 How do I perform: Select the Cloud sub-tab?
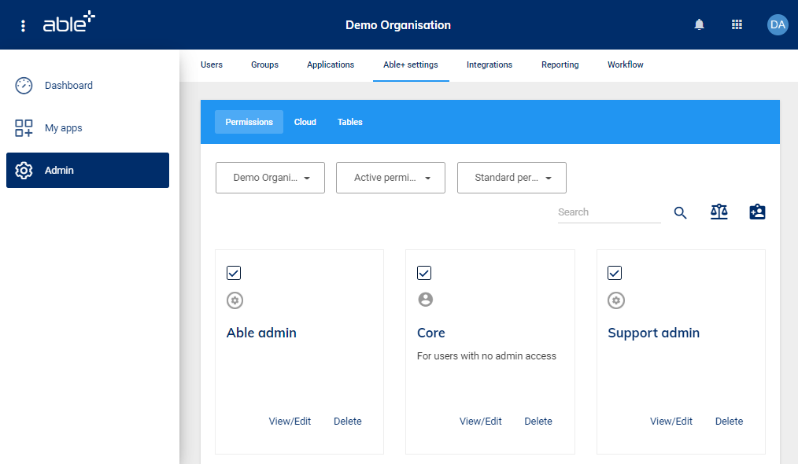[305, 122]
